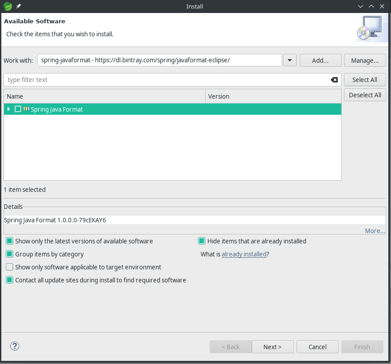Viewport: 391px width, 364px height.
Task: Click Deselect All button
Action: point(365,95)
